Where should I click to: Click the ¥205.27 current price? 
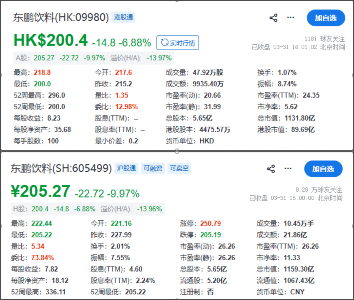(x=41, y=192)
